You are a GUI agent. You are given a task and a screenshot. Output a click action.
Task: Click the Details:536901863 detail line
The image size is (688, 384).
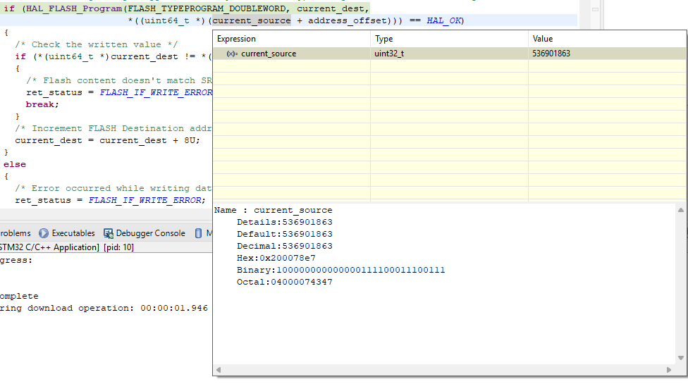pos(284,222)
